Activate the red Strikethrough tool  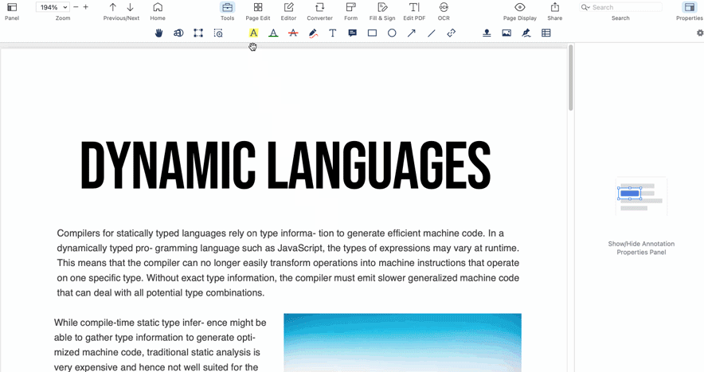293,33
